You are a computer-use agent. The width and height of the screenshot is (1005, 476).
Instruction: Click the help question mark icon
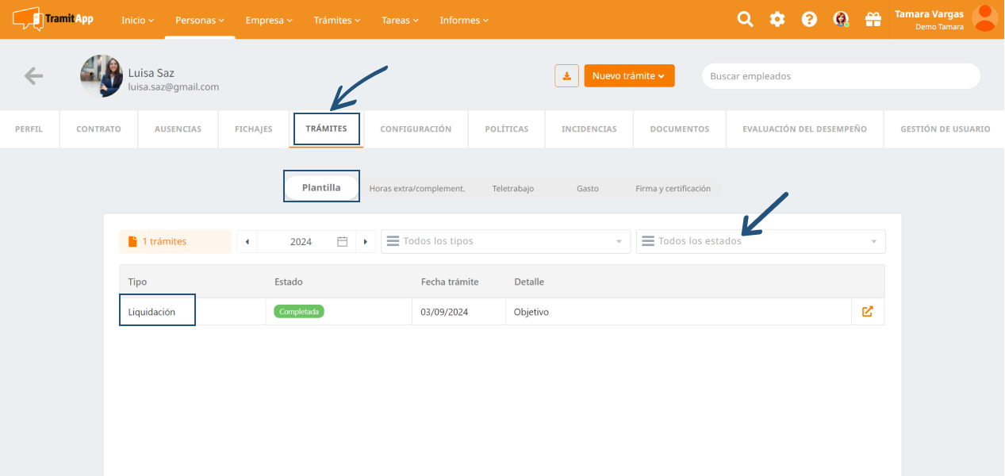[809, 19]
